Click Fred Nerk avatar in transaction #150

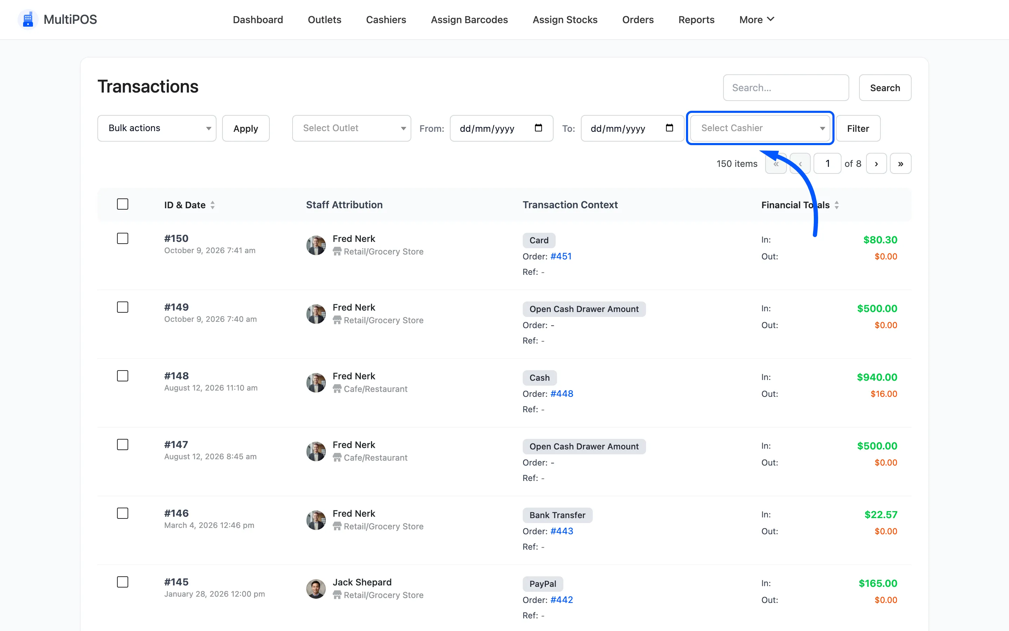tap(316, 245)
